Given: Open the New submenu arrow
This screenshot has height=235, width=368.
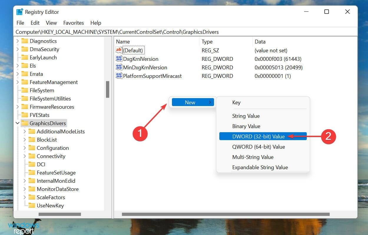Looking at the screenshot, I should coord(210,102).
